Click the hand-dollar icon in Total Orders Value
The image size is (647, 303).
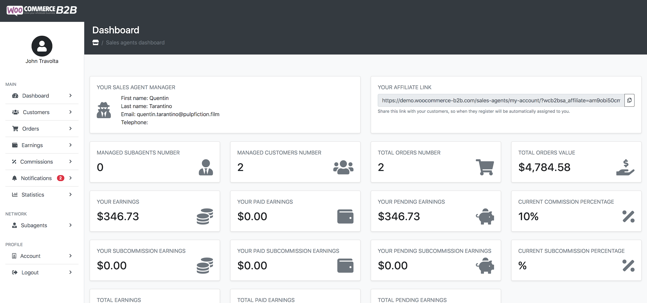coord(625,167)
